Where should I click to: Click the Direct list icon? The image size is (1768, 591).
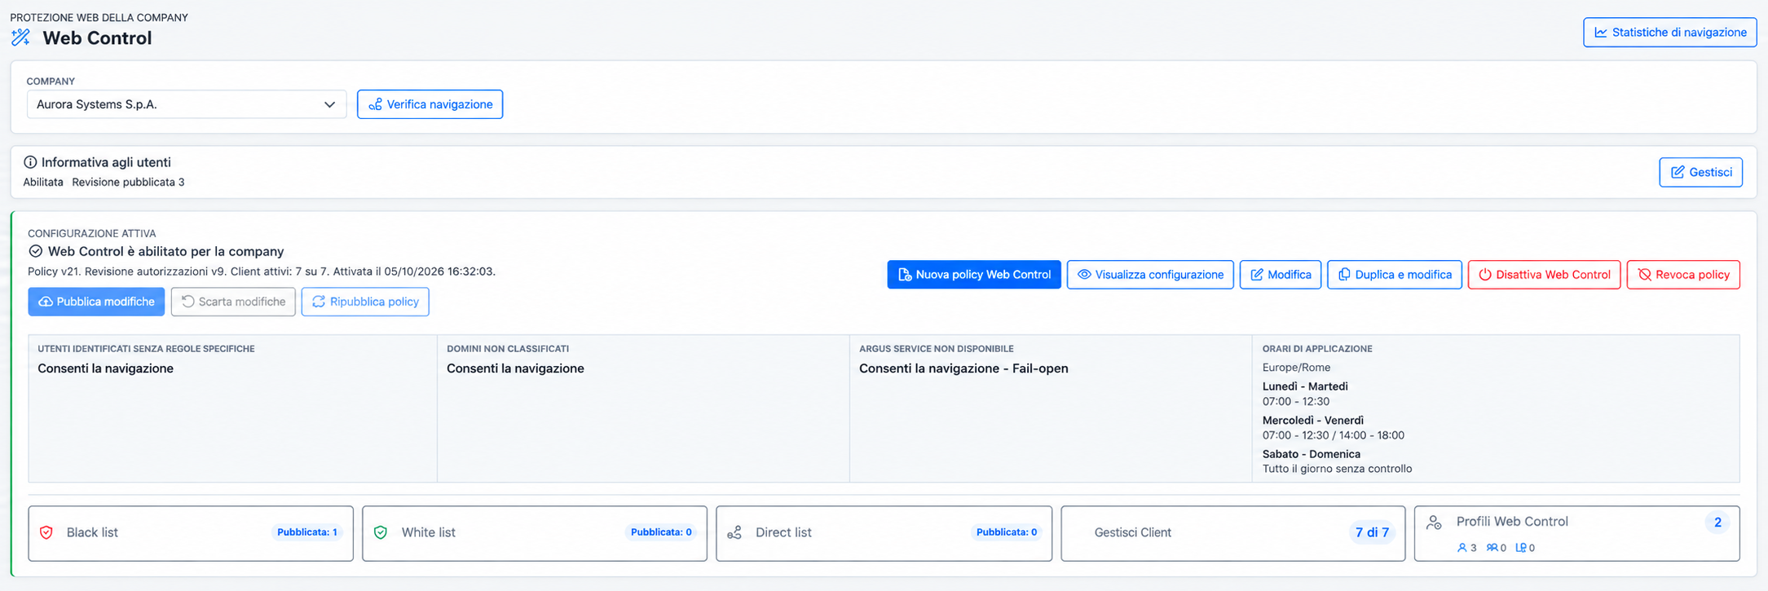pyautogui.click(x=734, y=532)
